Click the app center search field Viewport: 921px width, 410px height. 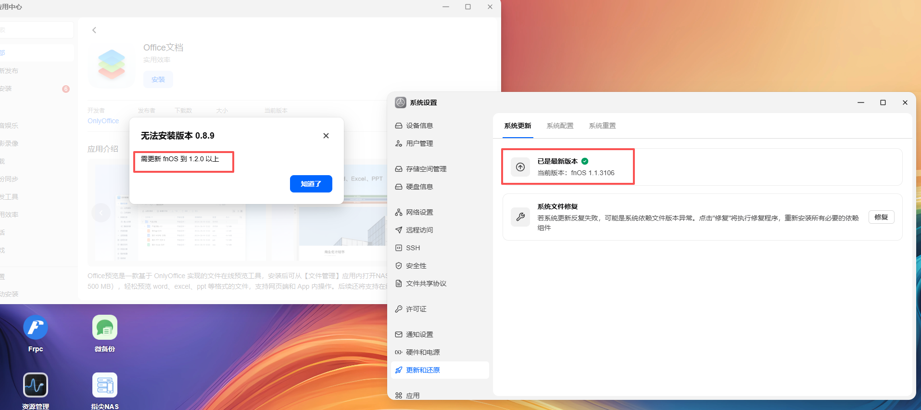36,30
